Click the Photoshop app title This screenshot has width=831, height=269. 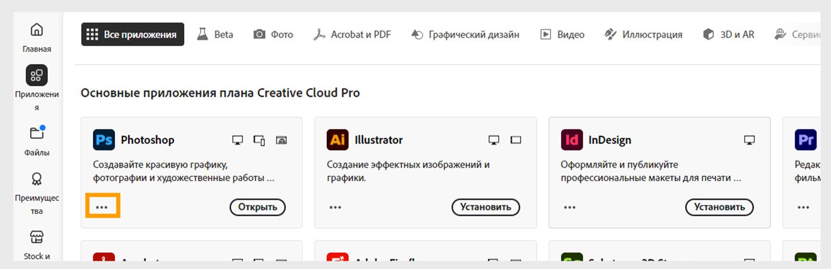click(148, 140)
